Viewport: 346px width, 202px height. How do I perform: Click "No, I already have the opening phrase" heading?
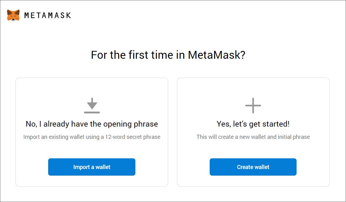click(92, 124)
